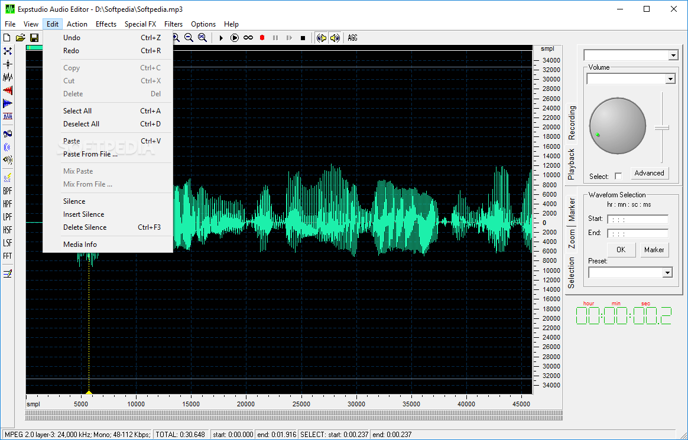Click the grayed step-play button
This screenshot has width=688, height=440.
[289, 38]
